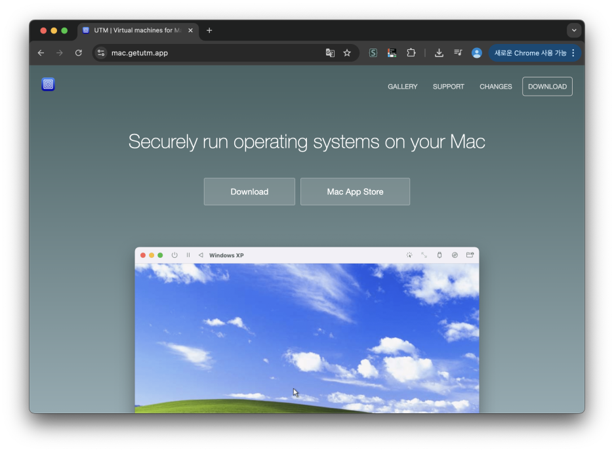Open the Google Translate page icon

pos(330,53)
